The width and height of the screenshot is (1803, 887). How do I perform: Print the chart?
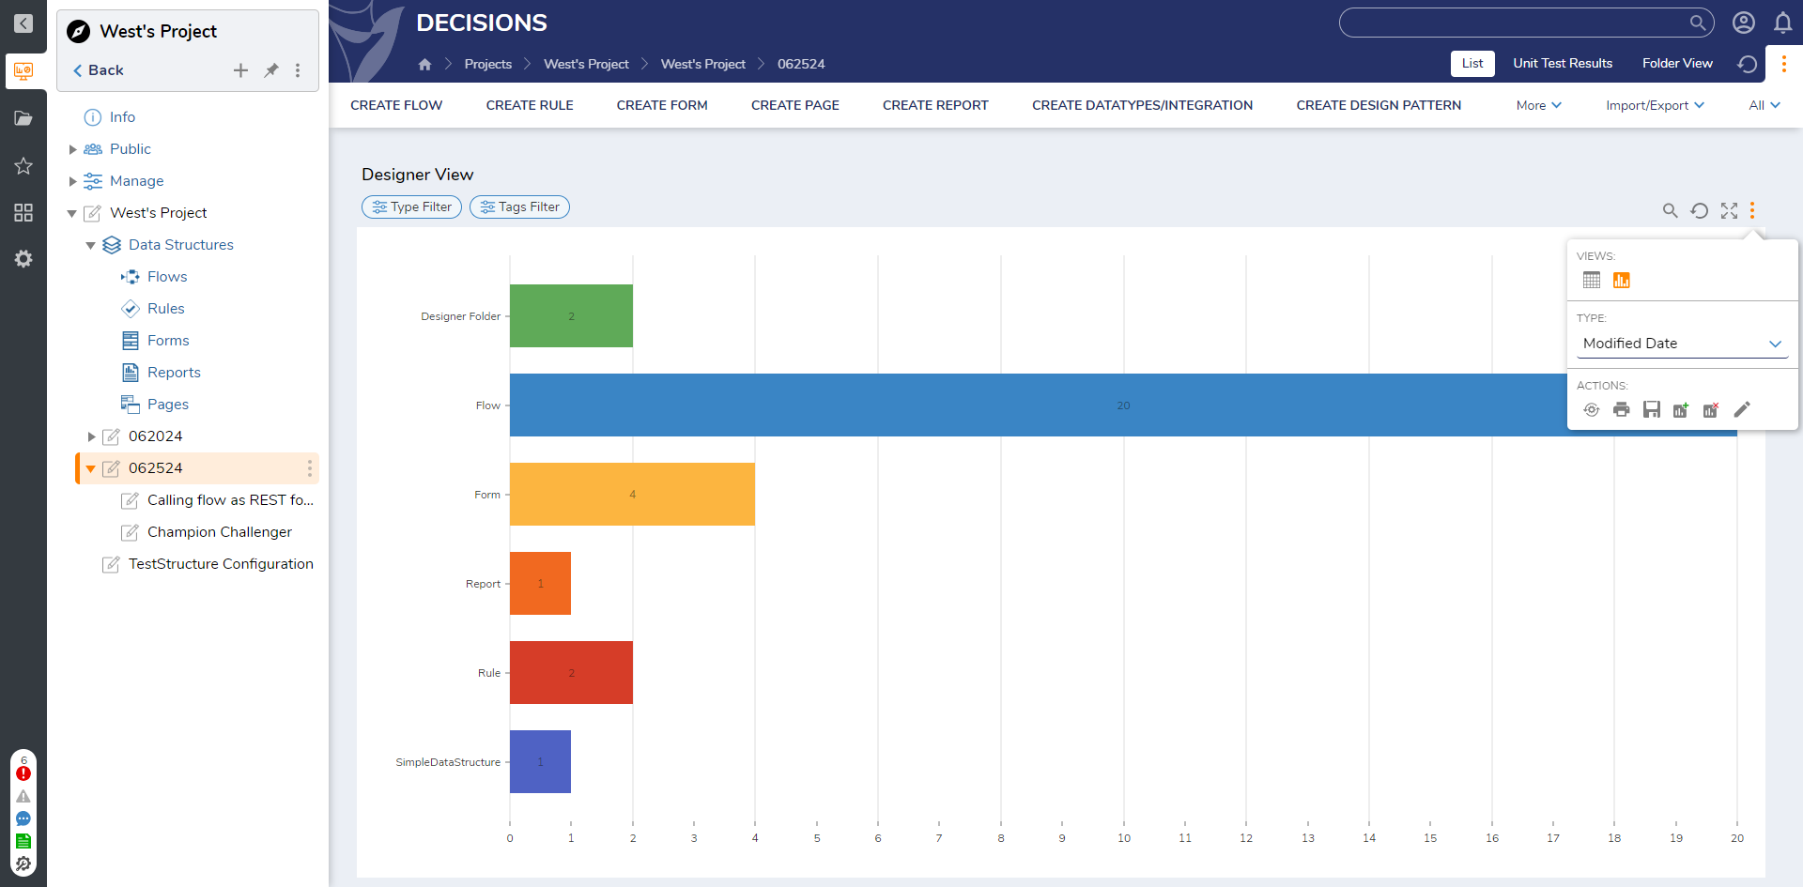1622,409
